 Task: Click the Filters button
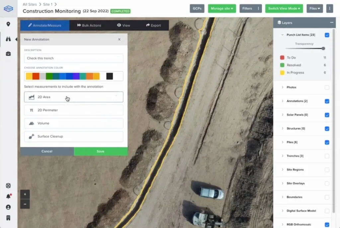[x=247, y=8]
